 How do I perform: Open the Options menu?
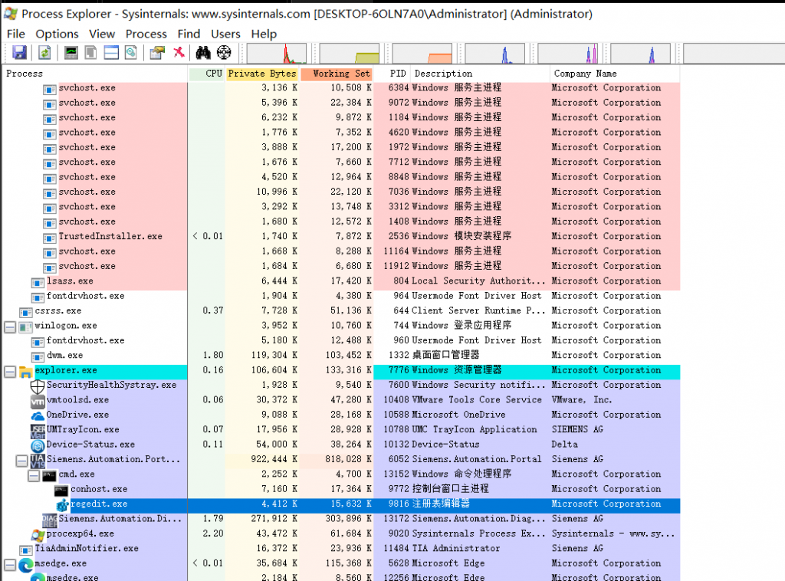point(57,34)
